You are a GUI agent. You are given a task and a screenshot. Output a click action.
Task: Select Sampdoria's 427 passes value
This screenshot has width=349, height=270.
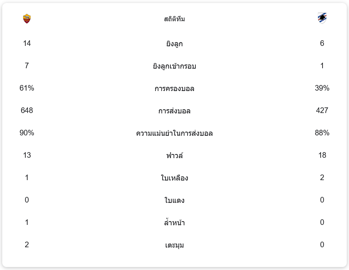point(322,111)
